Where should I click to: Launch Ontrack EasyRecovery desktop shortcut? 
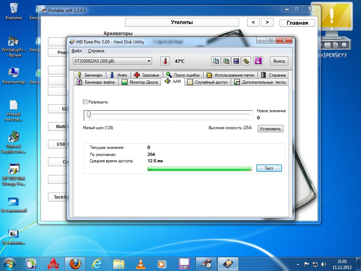[13, 143]
